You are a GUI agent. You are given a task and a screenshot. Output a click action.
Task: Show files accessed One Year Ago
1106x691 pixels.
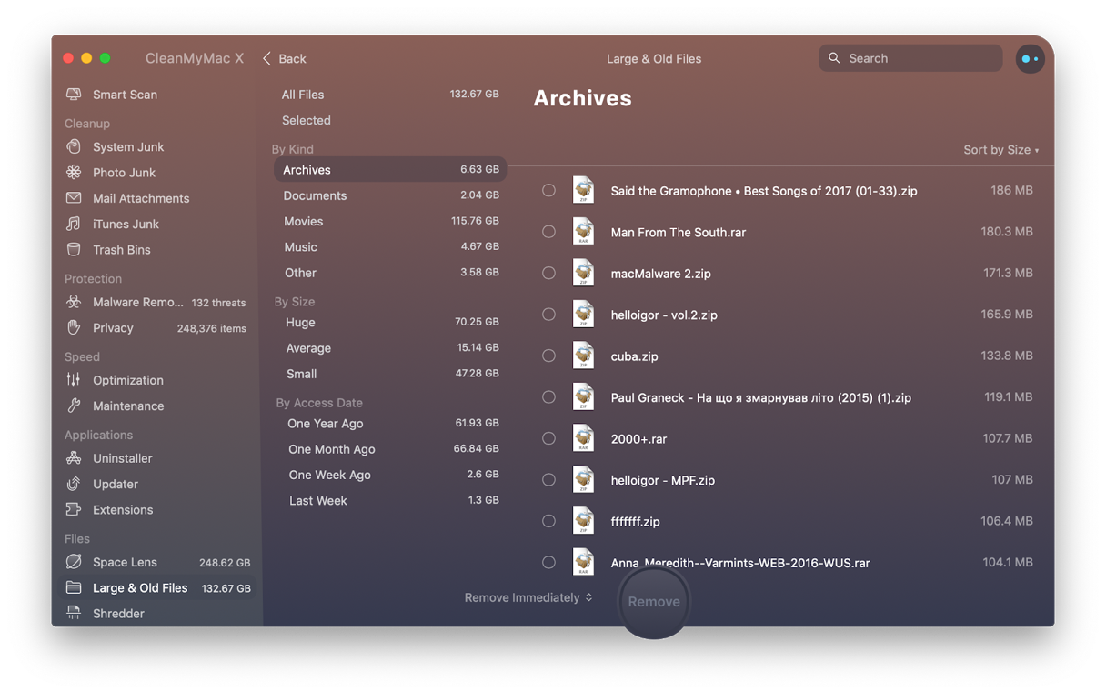coord(389,423)
